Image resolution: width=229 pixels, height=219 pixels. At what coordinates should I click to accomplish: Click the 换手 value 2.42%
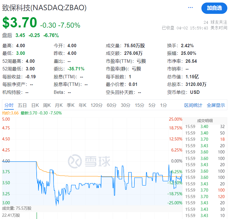click(x=187, y=46)
